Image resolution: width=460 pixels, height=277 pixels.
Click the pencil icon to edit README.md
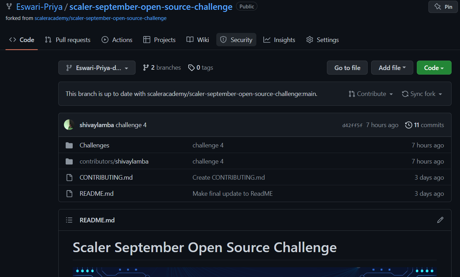(440, 220)
